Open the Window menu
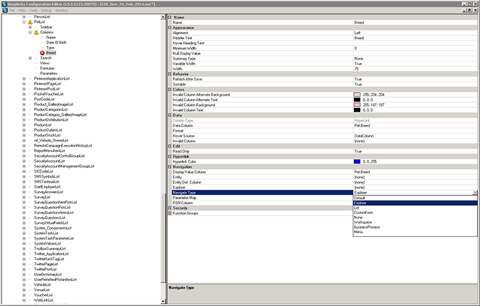The width and height of the screenshot is (480, 306). click(x=61, y=10)
